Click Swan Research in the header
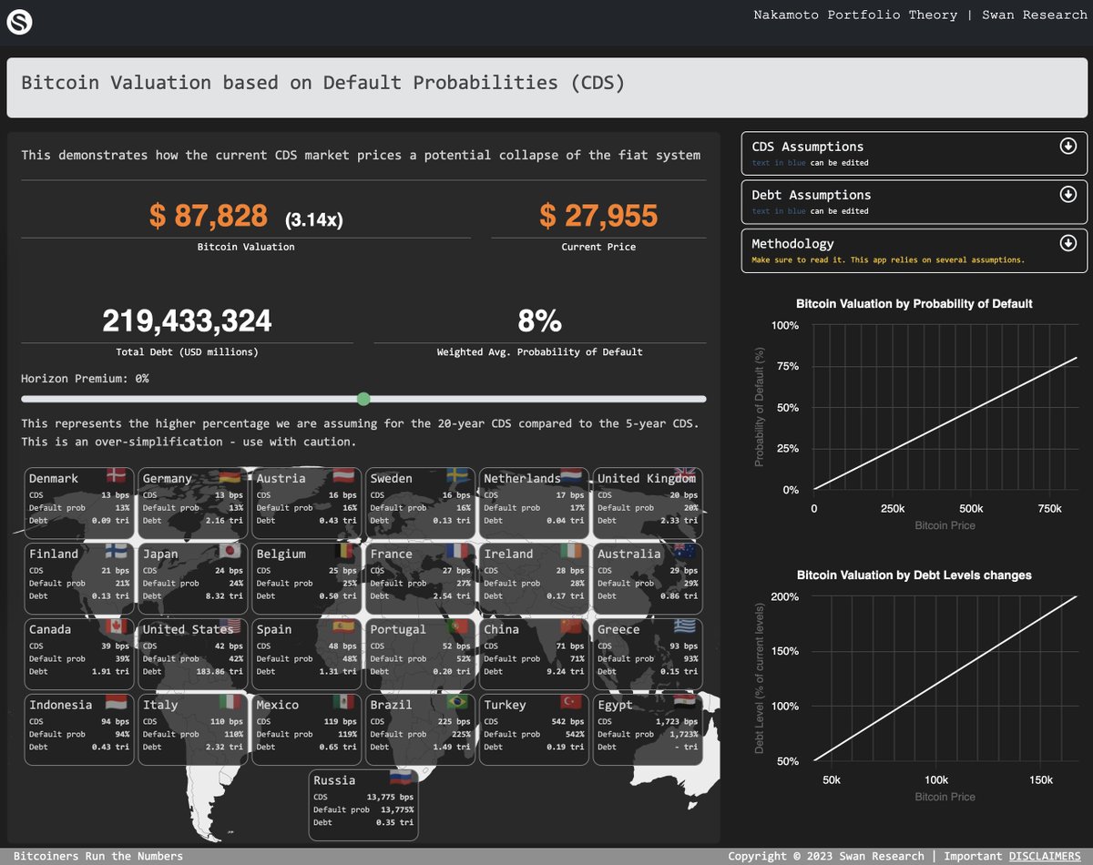Viewport: 1093px width, 865px height. coord(1035,15)
